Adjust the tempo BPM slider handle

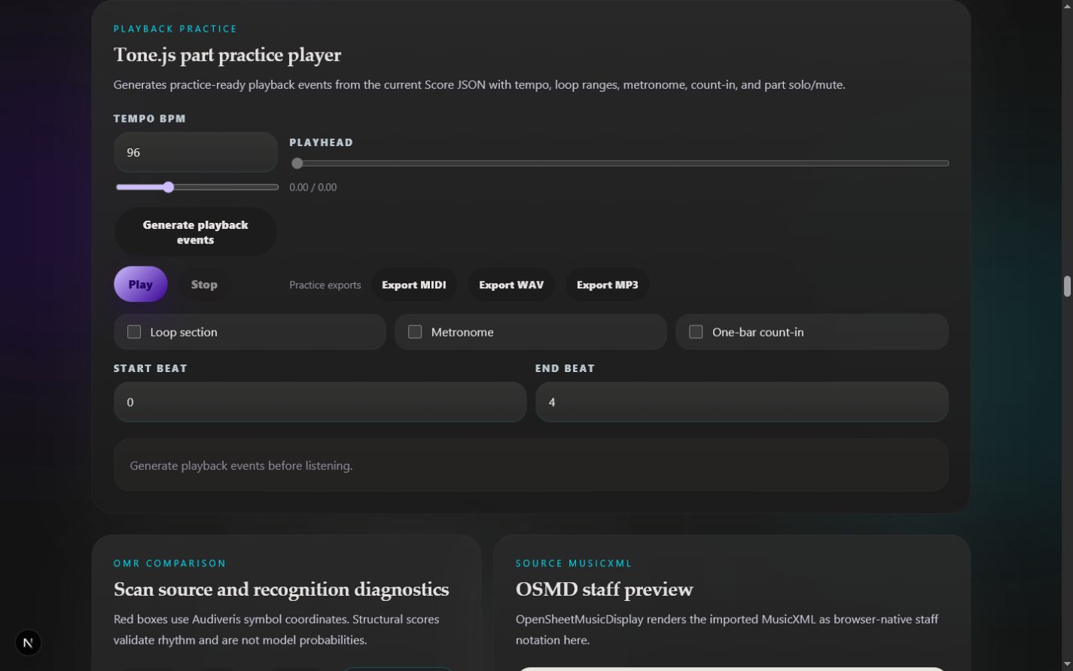click(169, 187)
